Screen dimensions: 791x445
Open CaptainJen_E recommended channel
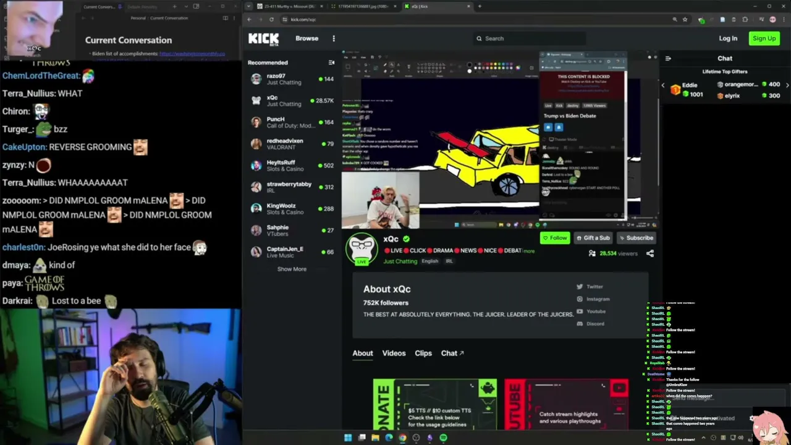(292, 252)
